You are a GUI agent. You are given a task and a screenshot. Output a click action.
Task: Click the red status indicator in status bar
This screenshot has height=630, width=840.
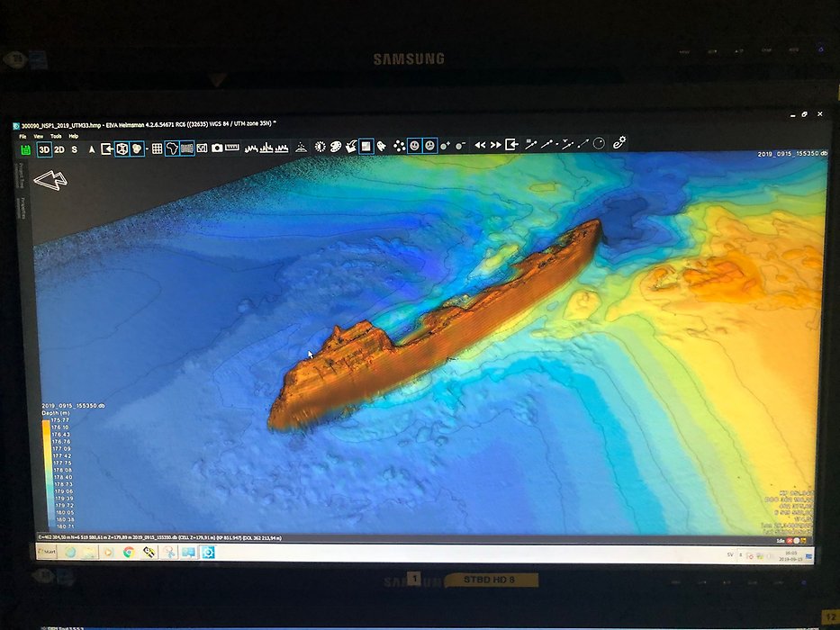tap(789, 541)
